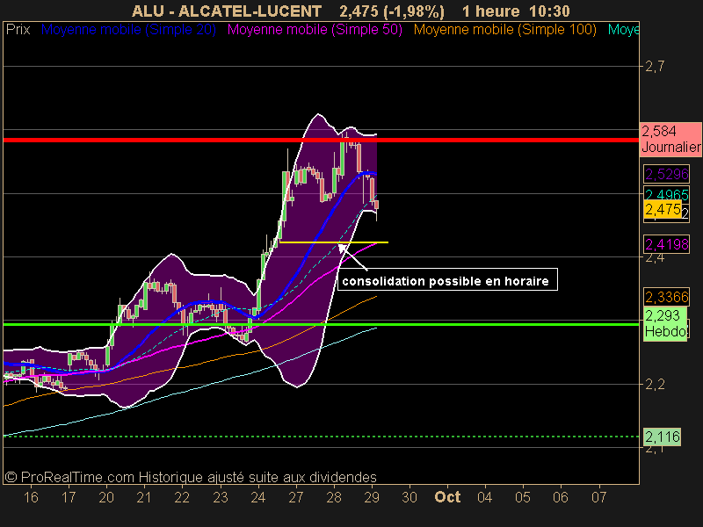This screenshot has width=703, height=527.
Task: Click the 'Prix' legend label
Action: (18, 30)
